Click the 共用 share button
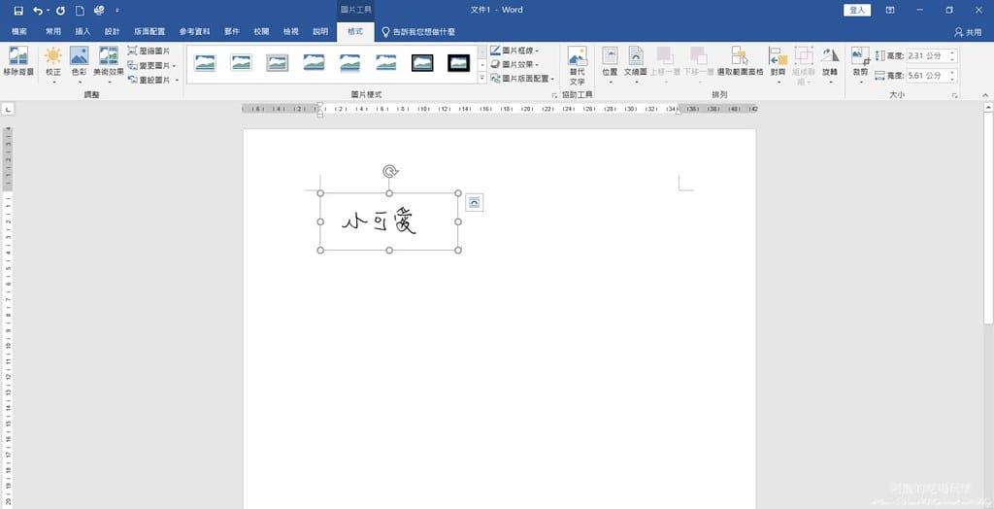 point(968,32)
